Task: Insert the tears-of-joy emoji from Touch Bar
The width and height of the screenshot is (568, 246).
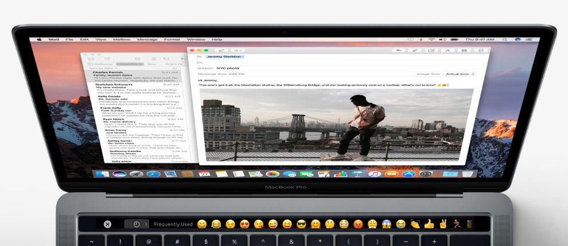Action: (216, 224)
